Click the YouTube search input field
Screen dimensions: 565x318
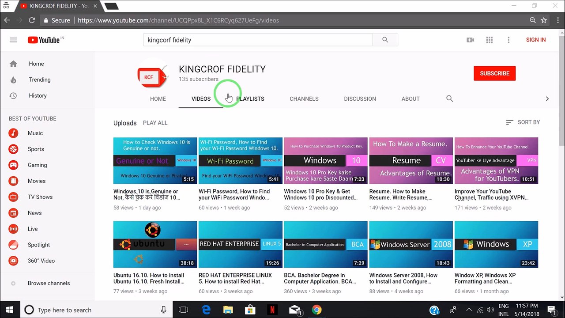click(x=258, y=40)
